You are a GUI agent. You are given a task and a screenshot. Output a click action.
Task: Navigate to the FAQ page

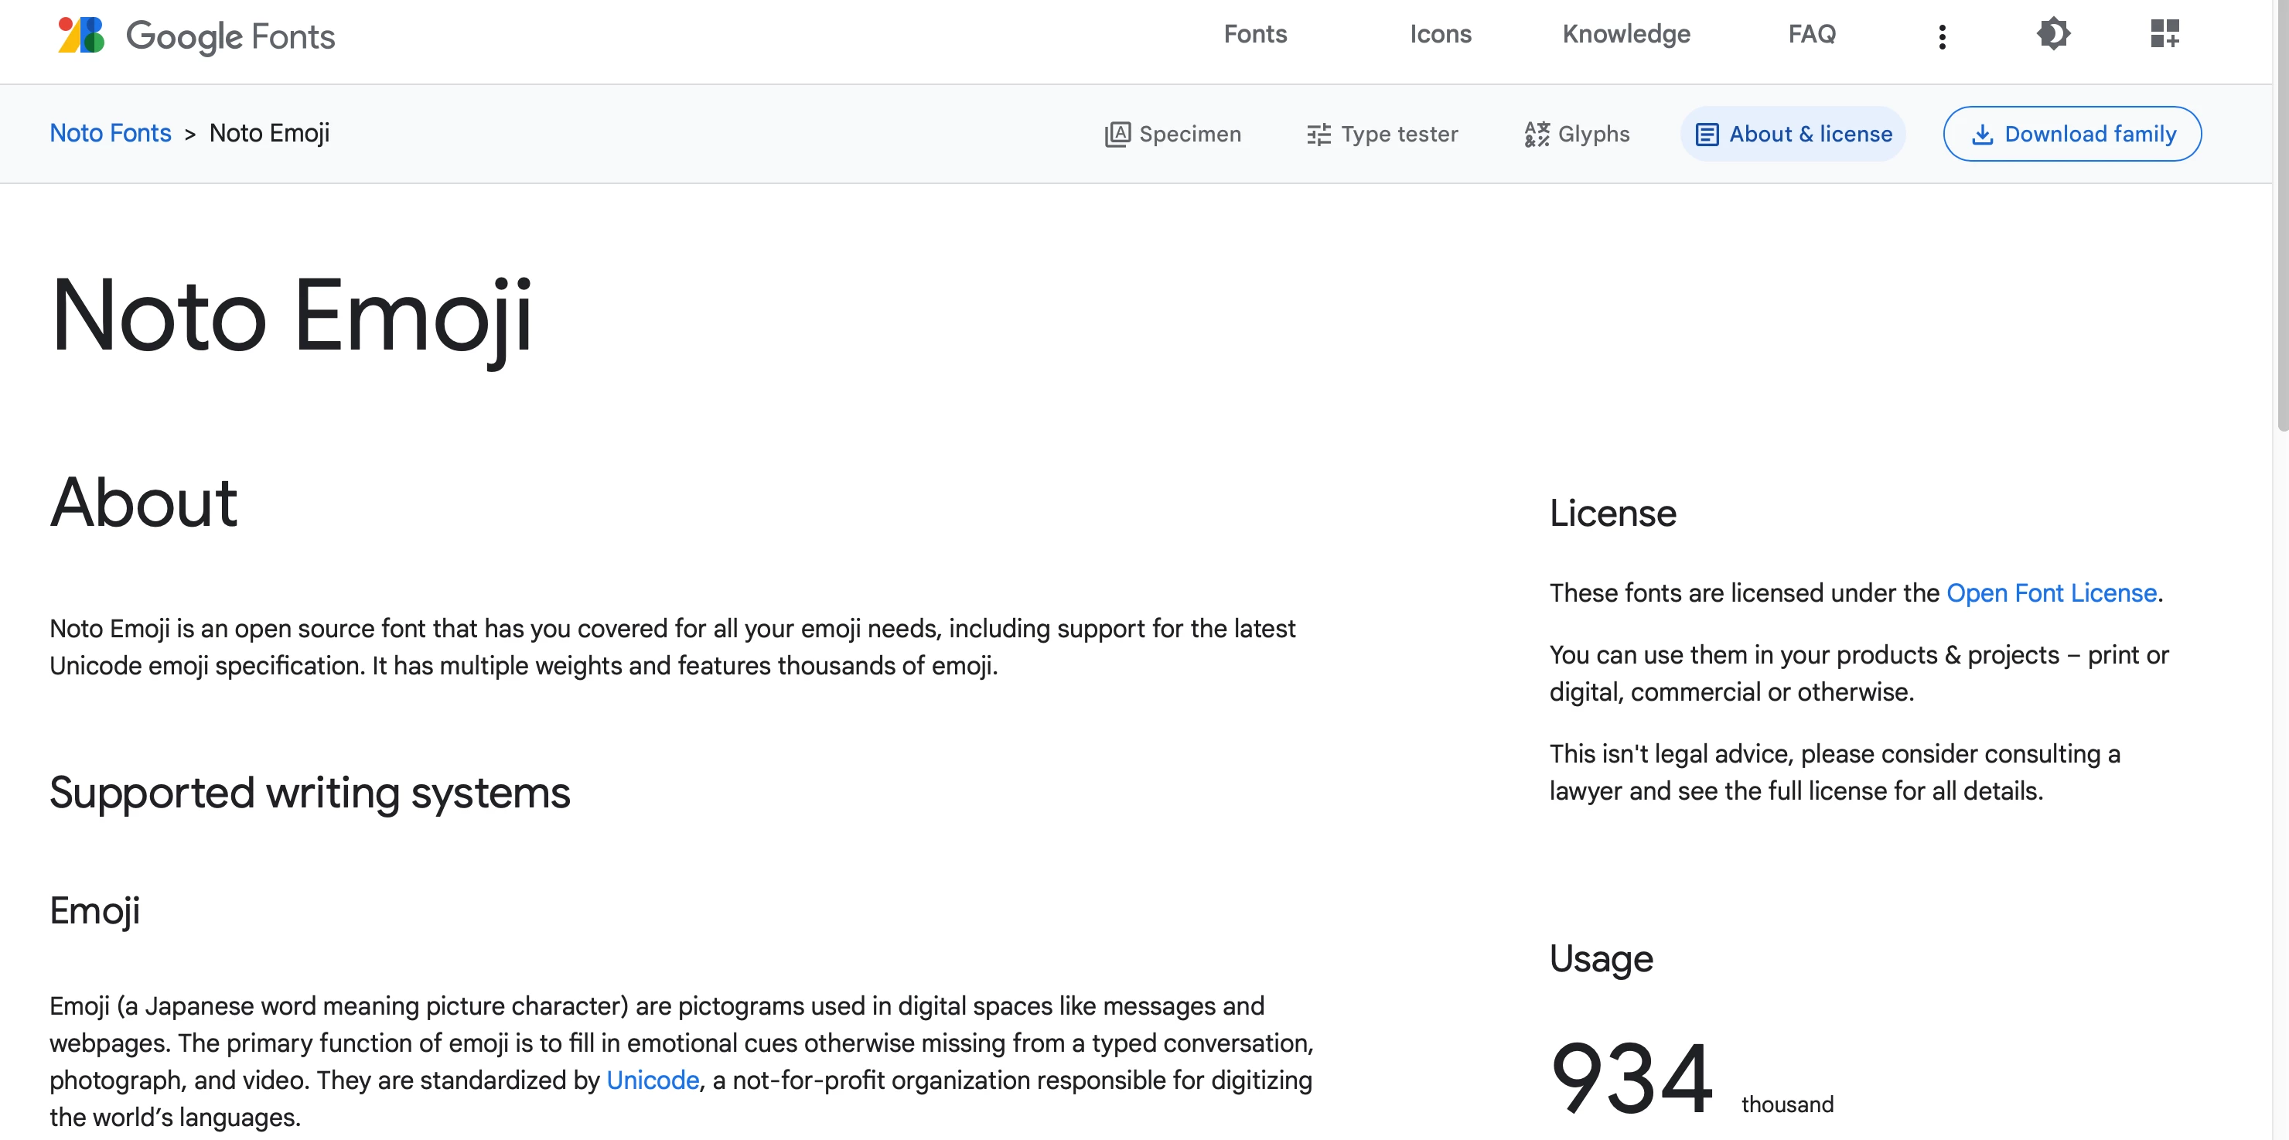1811,35
